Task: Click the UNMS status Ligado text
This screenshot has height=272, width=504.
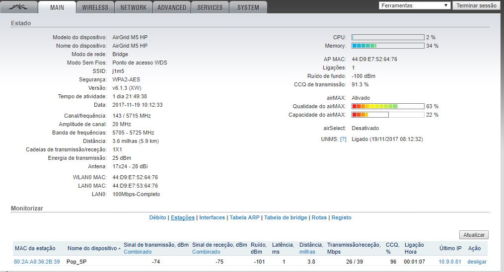Action: point(387,139)
